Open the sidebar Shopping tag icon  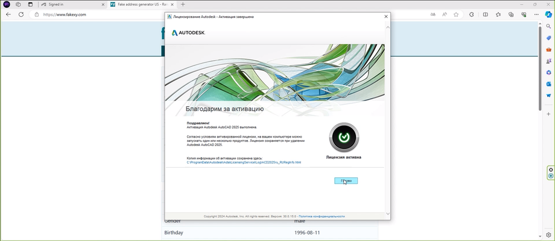(548, 38)
